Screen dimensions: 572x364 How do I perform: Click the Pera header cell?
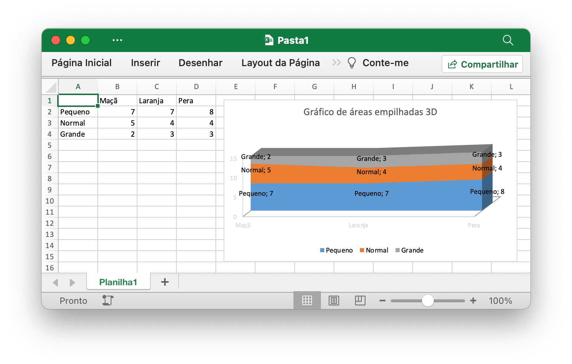pyautogui.click(x=196, y=101)
